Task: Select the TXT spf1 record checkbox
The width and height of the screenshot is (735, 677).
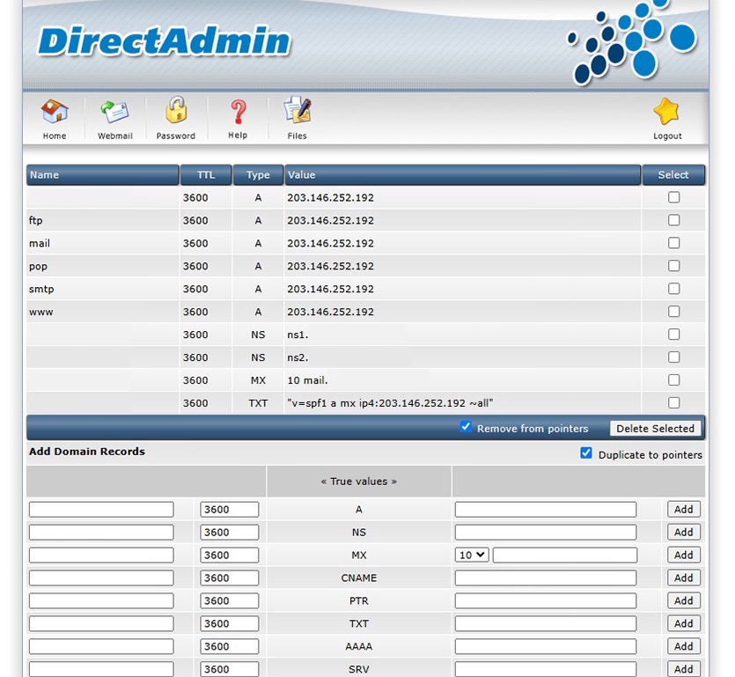Action: click(673, 402)
